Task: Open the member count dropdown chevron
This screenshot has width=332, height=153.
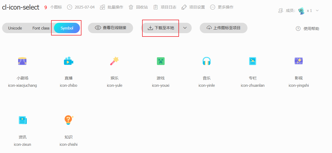Action: [x=317, y=11]
